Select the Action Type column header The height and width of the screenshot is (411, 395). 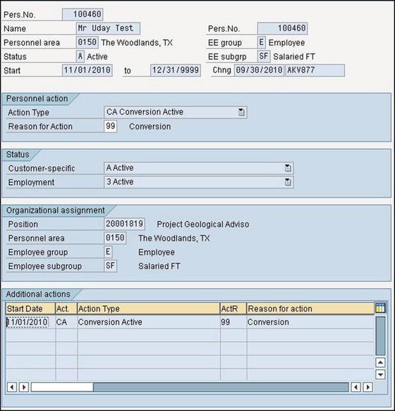click(148, 309)
